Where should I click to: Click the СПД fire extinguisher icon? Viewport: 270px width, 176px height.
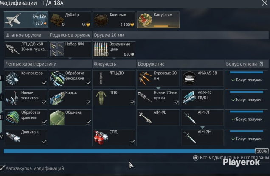(x=101, y=137)
